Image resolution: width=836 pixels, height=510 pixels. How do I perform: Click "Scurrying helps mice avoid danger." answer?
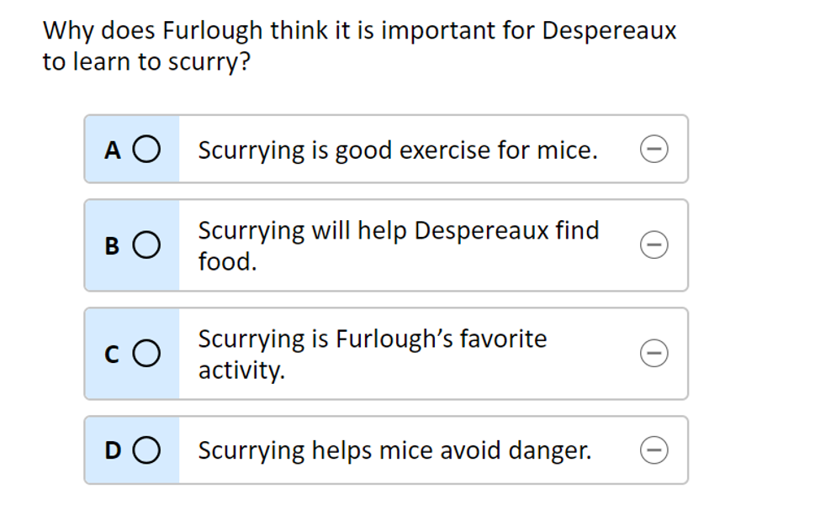[x=394, y=451]
